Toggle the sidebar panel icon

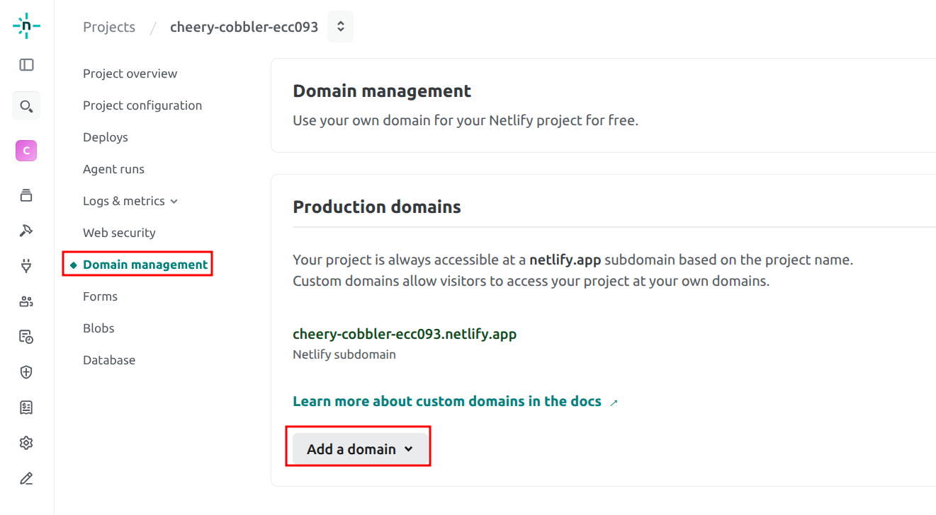tap(26, 65)
